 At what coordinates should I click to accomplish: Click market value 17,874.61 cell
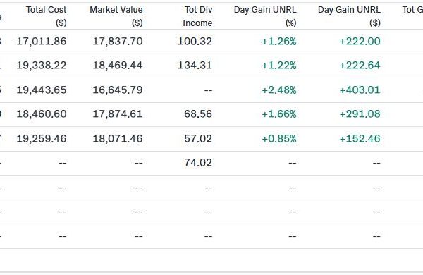[x=118, y=114]
